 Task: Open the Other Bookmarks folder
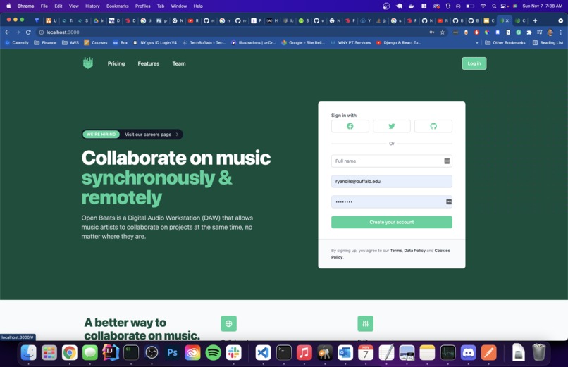(505, 43)
